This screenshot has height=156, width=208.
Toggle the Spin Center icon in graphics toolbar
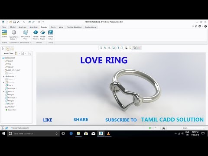tap(139, 48)
